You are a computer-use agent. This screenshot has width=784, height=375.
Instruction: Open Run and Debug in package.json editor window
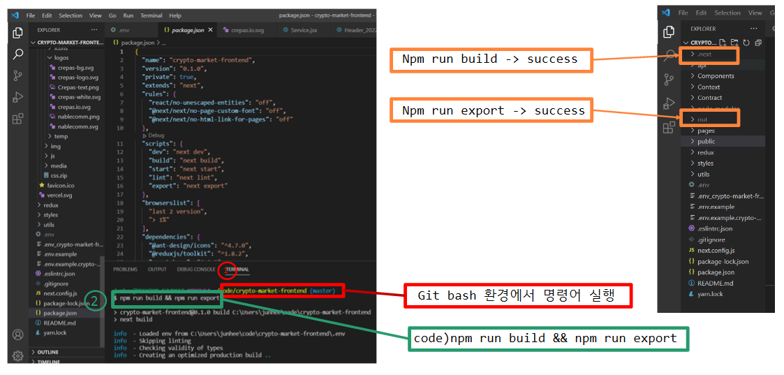[x=18, y=97]
